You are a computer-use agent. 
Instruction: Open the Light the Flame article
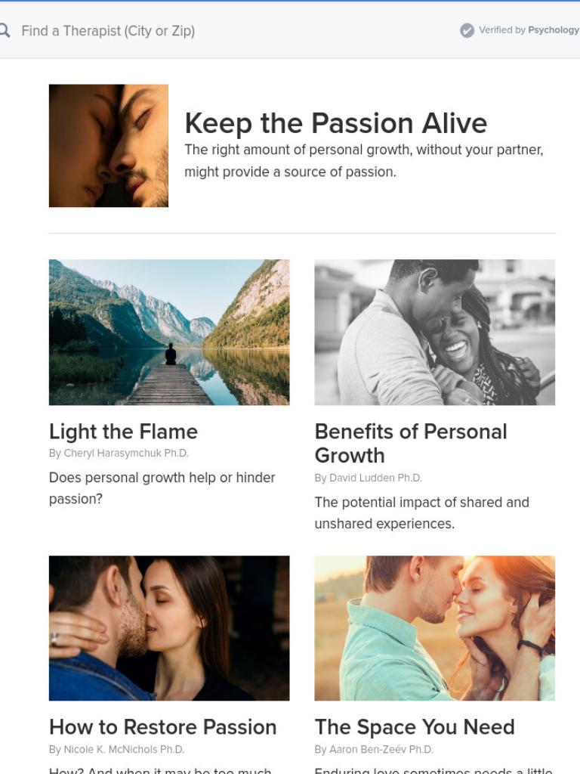coord(123,432)
